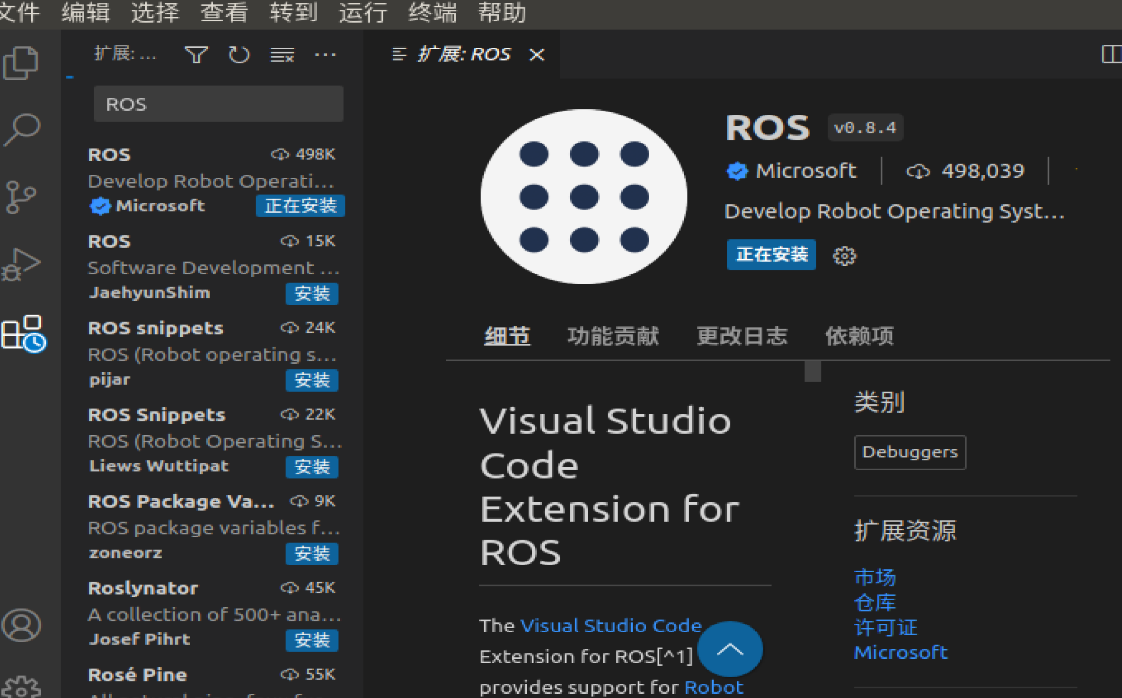Open the Accounts icon
This screenshot has height=698, width=1122.
click(22, 625)
